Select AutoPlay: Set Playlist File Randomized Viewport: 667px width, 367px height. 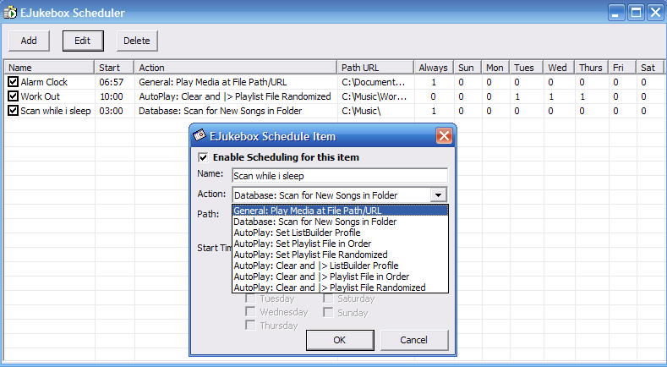340,255
